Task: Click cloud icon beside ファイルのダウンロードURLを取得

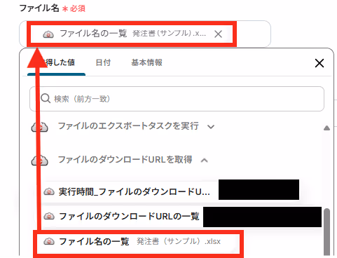Action: coord(40,161)
